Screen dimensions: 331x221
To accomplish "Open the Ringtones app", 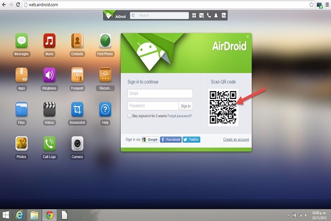I will tap(50, 75).
